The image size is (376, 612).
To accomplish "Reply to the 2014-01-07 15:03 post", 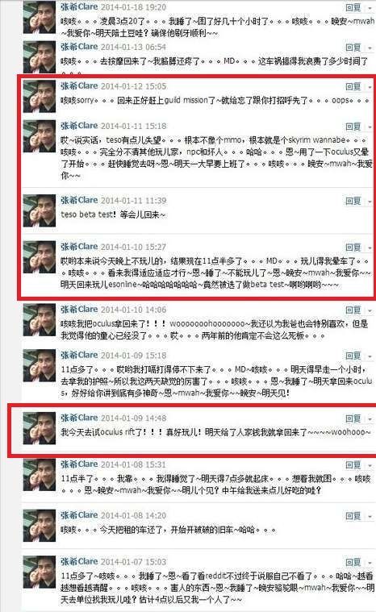I will tap(353, 562).
